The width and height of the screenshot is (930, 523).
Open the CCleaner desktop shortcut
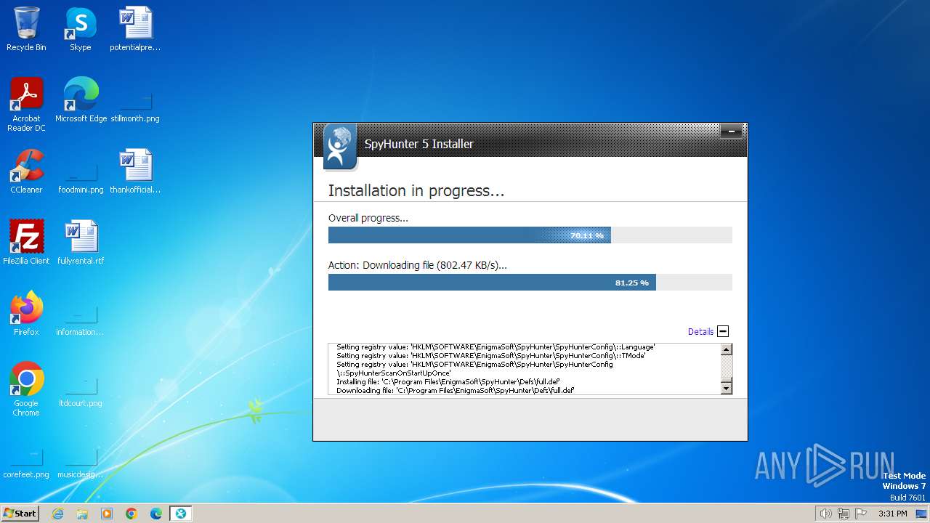coord(26,171)
